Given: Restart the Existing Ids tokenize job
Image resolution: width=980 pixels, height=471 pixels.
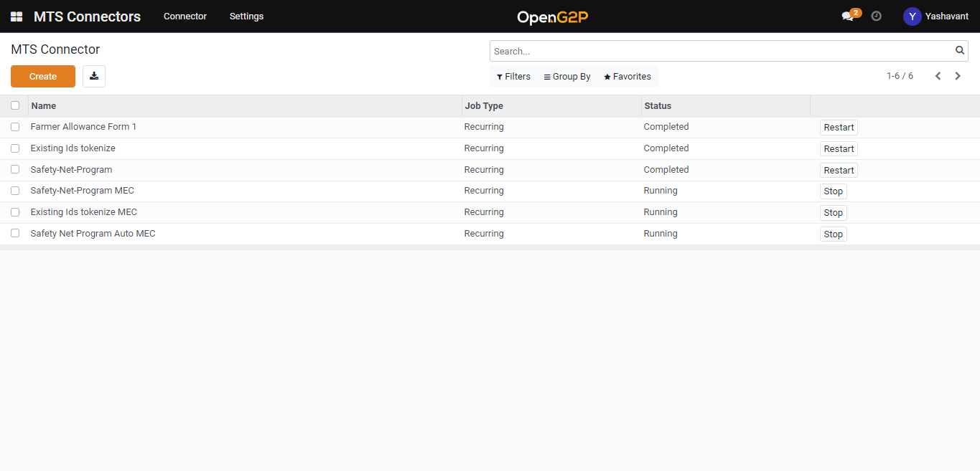Looking at the screenshot, I should pyautogui.click(x=839, y=149).
